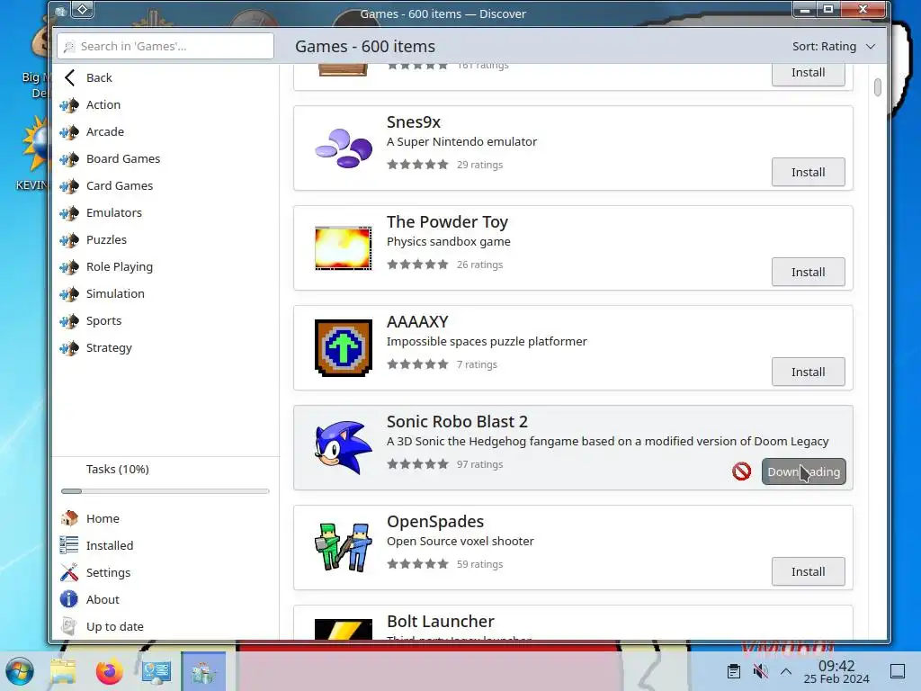Screen dimensions: 921x691
Task: Click the topmost partially visible Install button
Action: 809,75
